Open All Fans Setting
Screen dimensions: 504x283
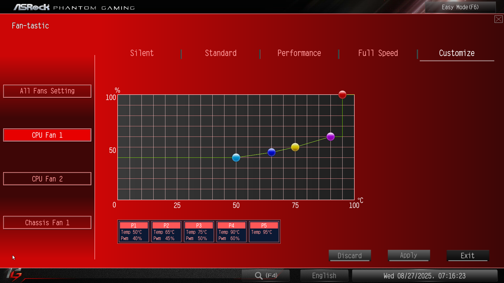pyautogui.click(x=47, y=91)
